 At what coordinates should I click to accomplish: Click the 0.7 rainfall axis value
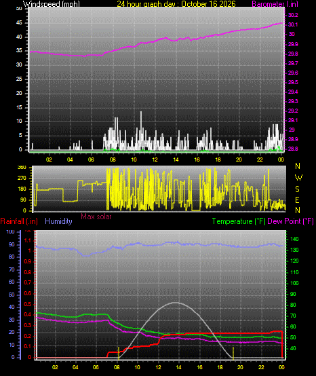pyautogui.click(x=28, y=283)
